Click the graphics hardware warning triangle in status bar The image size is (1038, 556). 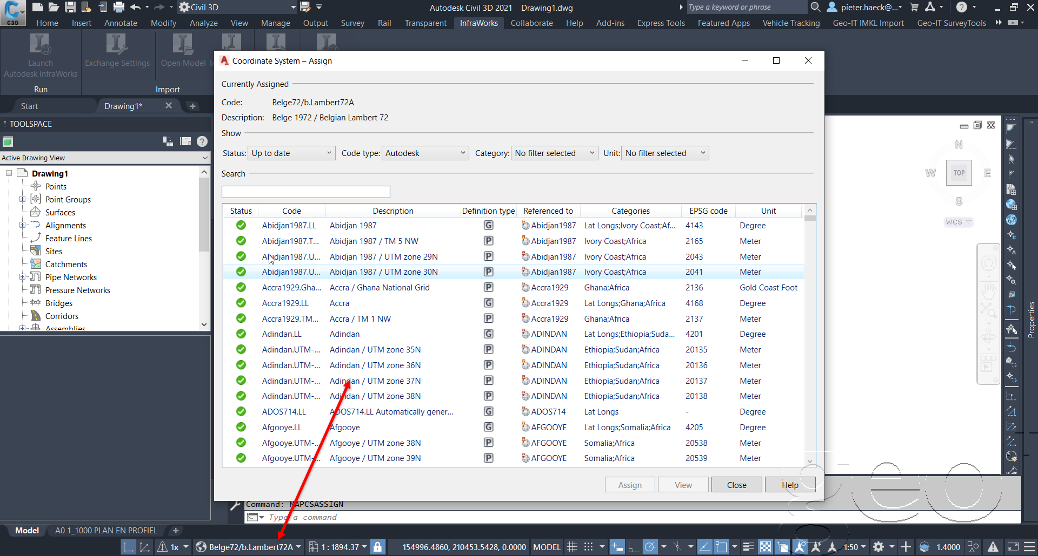pos(993,547)
